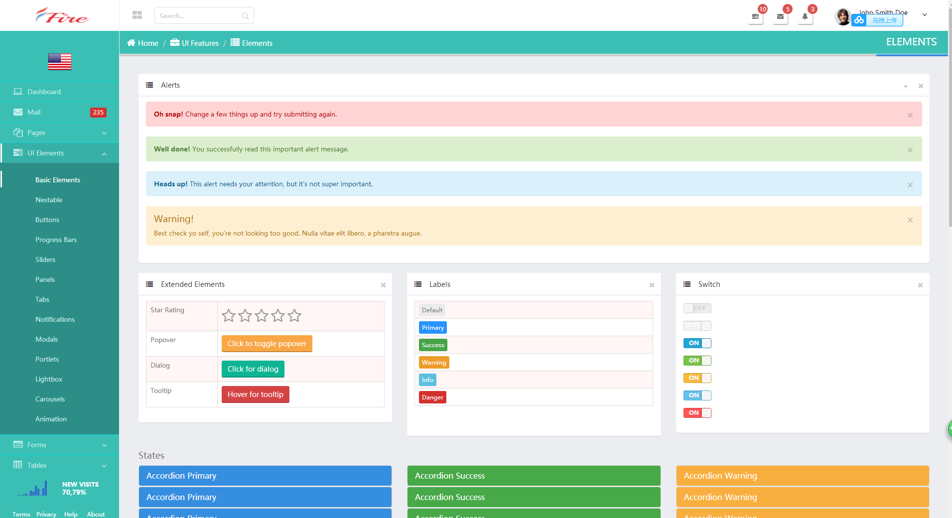Toggle the blue ON switch

click(697, 343)
